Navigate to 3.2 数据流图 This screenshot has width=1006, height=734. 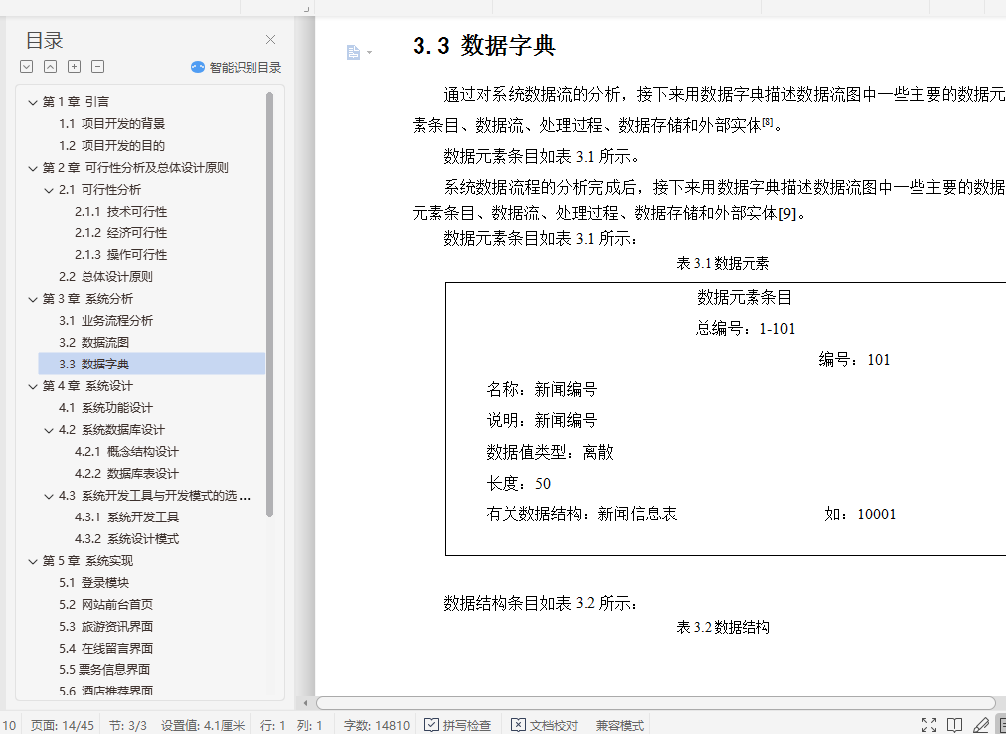coord(93,343)
